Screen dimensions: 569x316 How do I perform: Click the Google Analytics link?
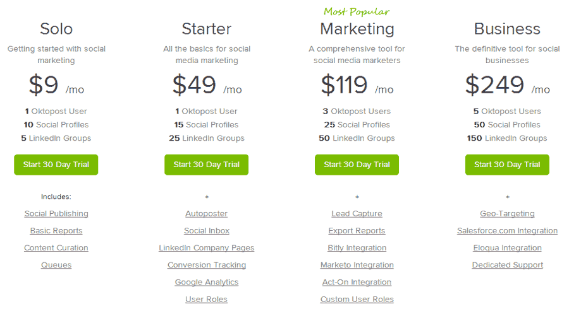click(207, 282)
